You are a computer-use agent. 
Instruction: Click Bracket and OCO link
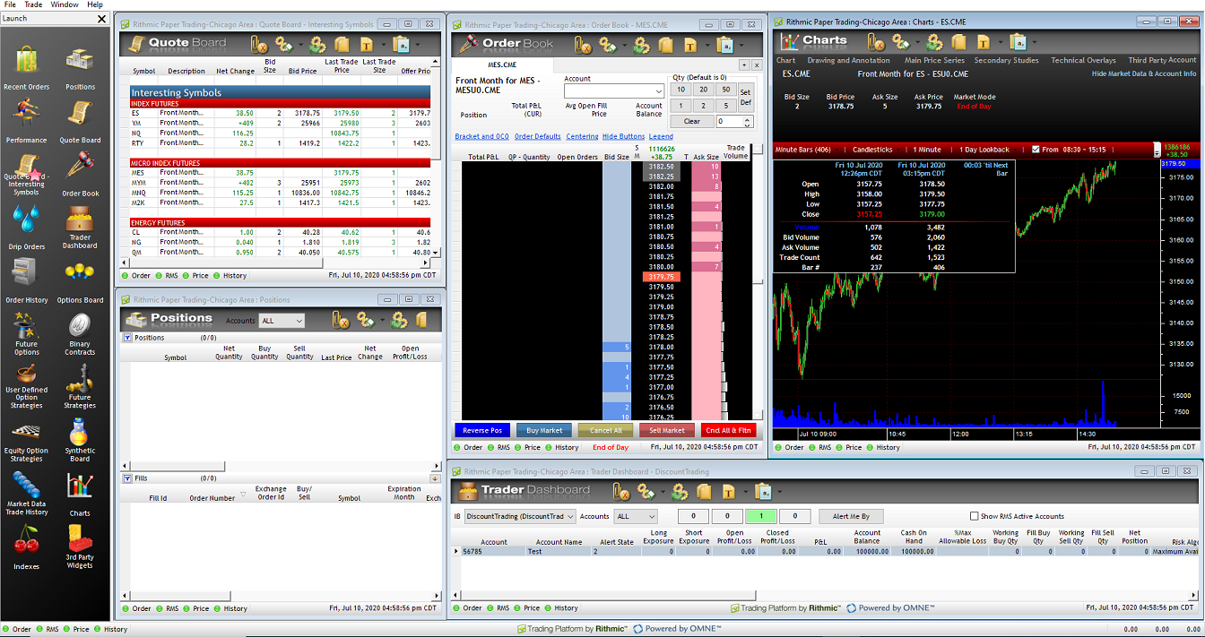click(481, 136)
